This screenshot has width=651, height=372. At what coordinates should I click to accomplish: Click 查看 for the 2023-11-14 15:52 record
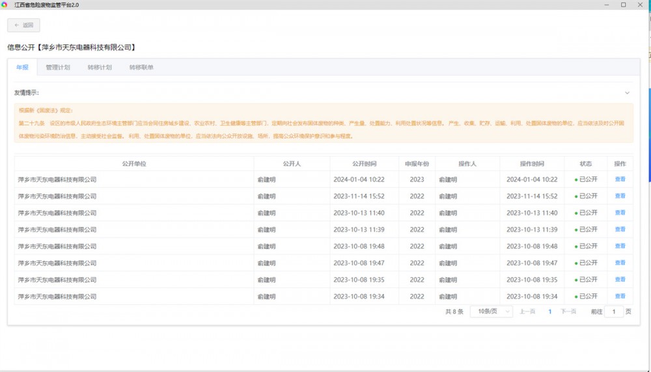(x=620, y=196)
